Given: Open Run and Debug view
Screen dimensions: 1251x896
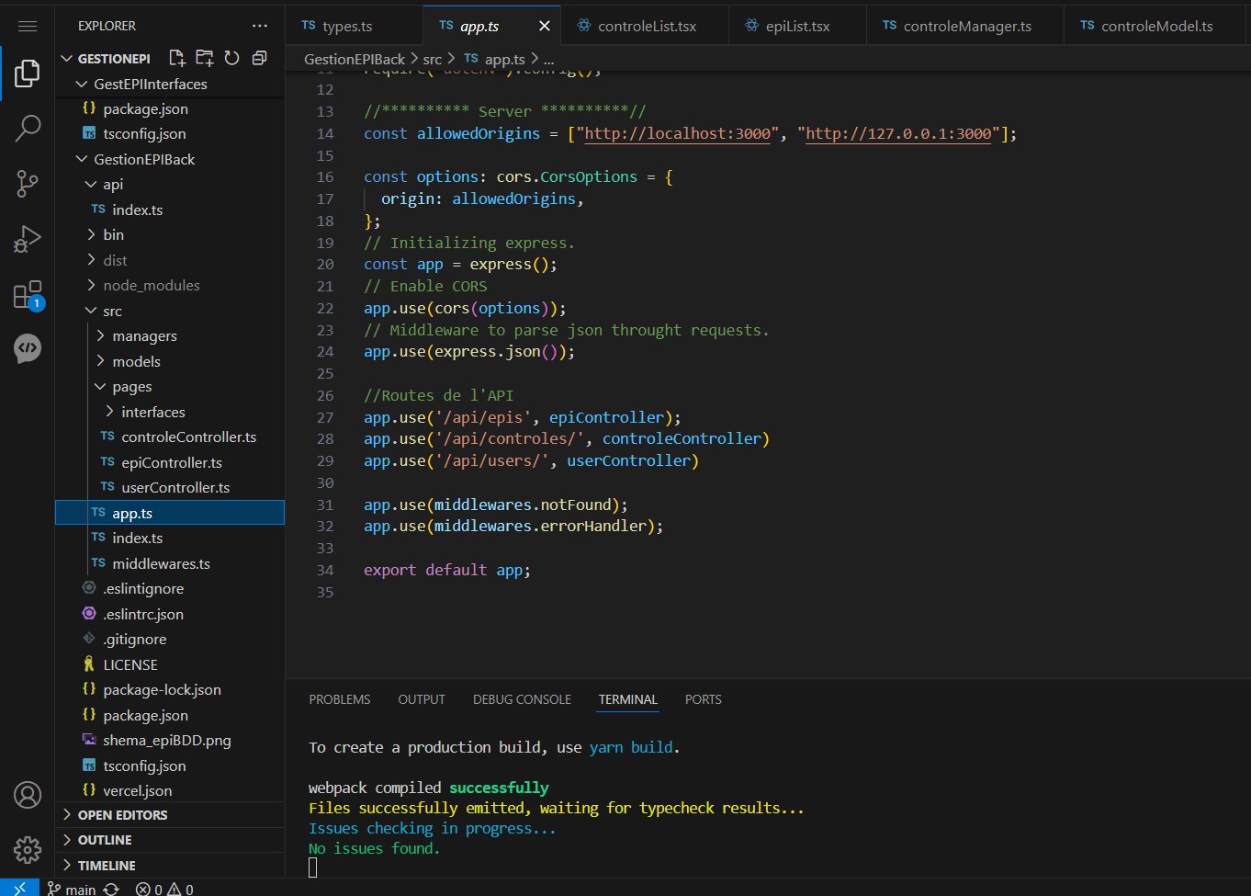Looking at the screenshot, I should (x=28, y=239).
